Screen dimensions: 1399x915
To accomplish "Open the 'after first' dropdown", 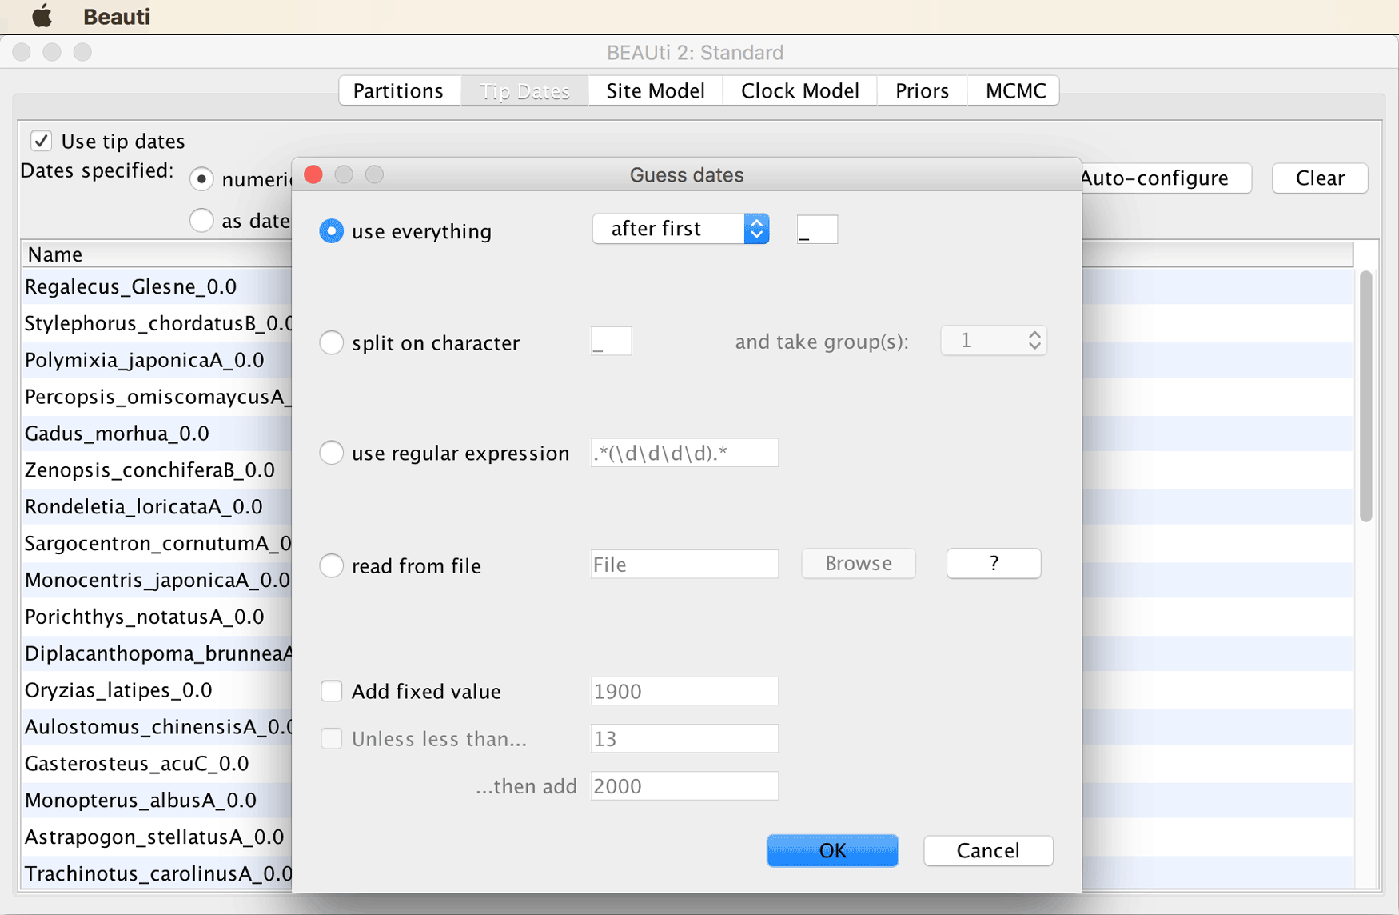I will [680, 229].
